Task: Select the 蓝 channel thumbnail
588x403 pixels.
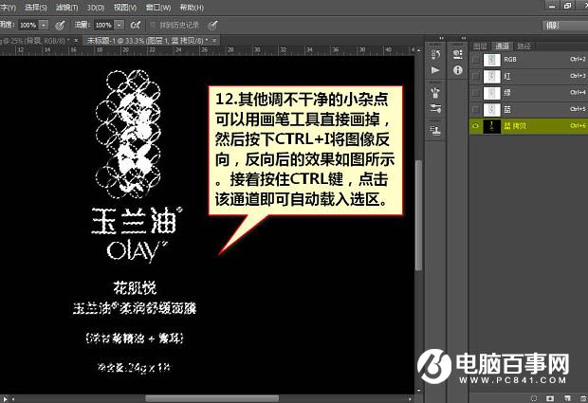Action: coord(491,109)
